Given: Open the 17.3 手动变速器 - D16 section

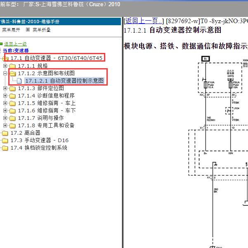Looking at the screenshot, I should 40,140.
